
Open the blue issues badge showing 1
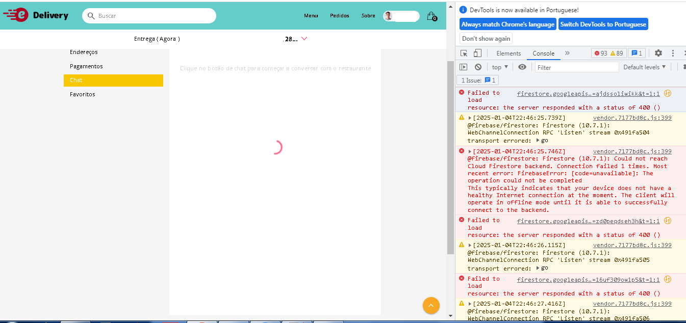pos(637,53)
